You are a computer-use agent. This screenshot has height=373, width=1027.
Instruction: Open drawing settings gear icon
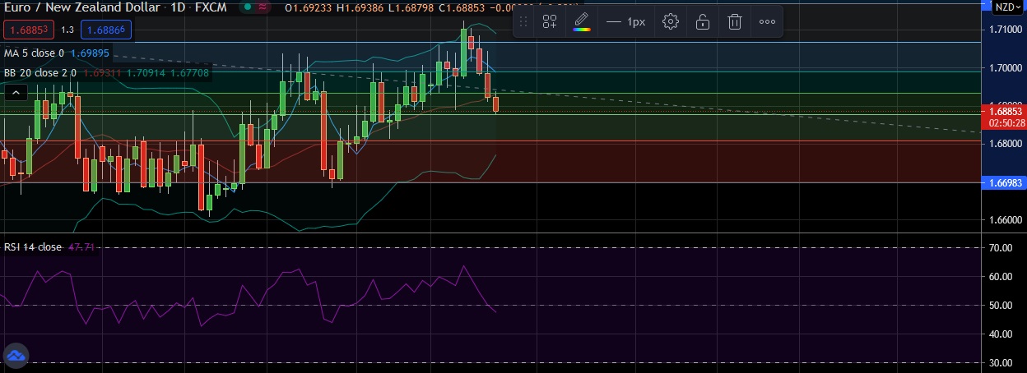pos(671,22)
